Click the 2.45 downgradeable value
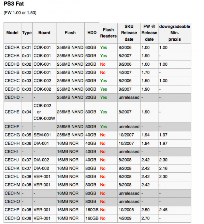 pyautogui.click(x=163, y=210)
